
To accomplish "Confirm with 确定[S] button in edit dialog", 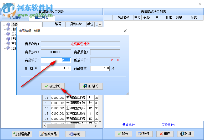I will tap(53, 86).
